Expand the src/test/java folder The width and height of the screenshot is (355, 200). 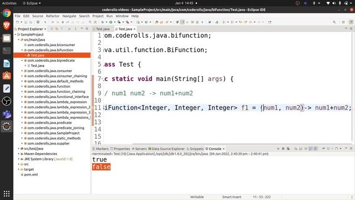pyautogui.click(x=19, y=148)
